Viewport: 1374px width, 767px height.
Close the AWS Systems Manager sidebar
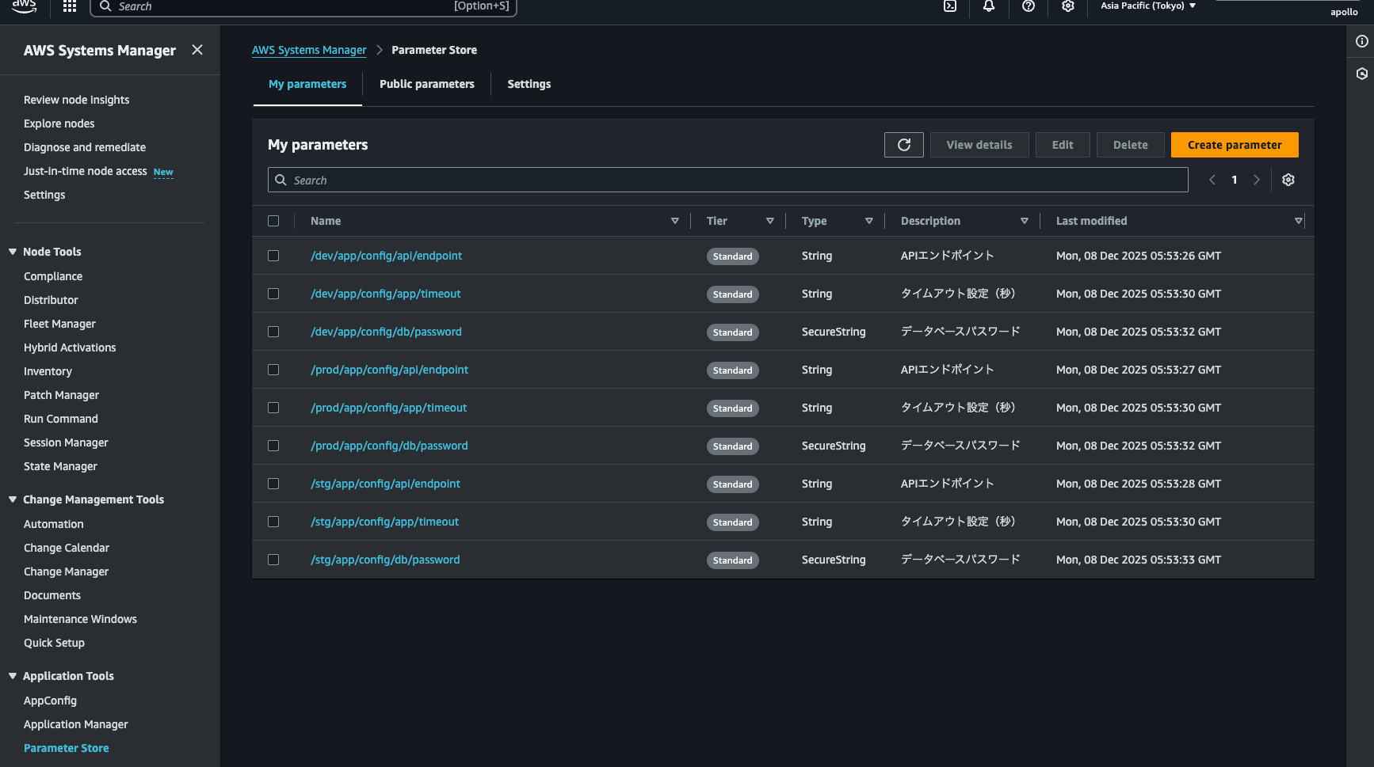pos(197,50)
